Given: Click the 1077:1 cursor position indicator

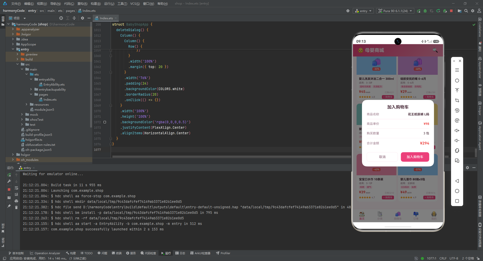Looking at the screenshot, I should (x=431, y=258).
